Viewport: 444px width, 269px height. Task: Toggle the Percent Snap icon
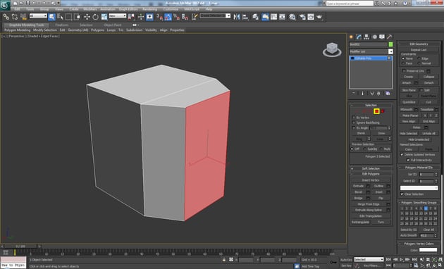click(x=176, y=17)
